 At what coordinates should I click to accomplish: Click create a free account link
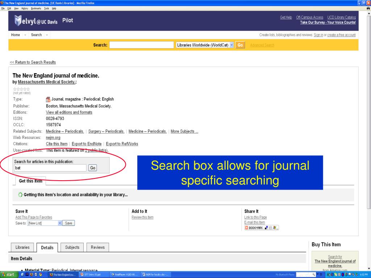tap(341, 35)
